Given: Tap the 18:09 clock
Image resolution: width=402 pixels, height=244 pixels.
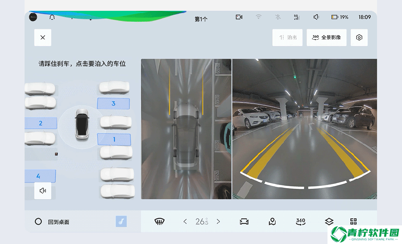Looking at the screenshot, I should pyautogui.click(x=365, y=17).
